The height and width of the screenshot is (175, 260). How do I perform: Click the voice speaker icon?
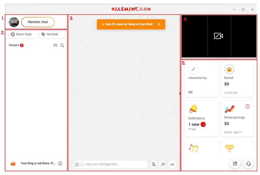click(163, 164)
